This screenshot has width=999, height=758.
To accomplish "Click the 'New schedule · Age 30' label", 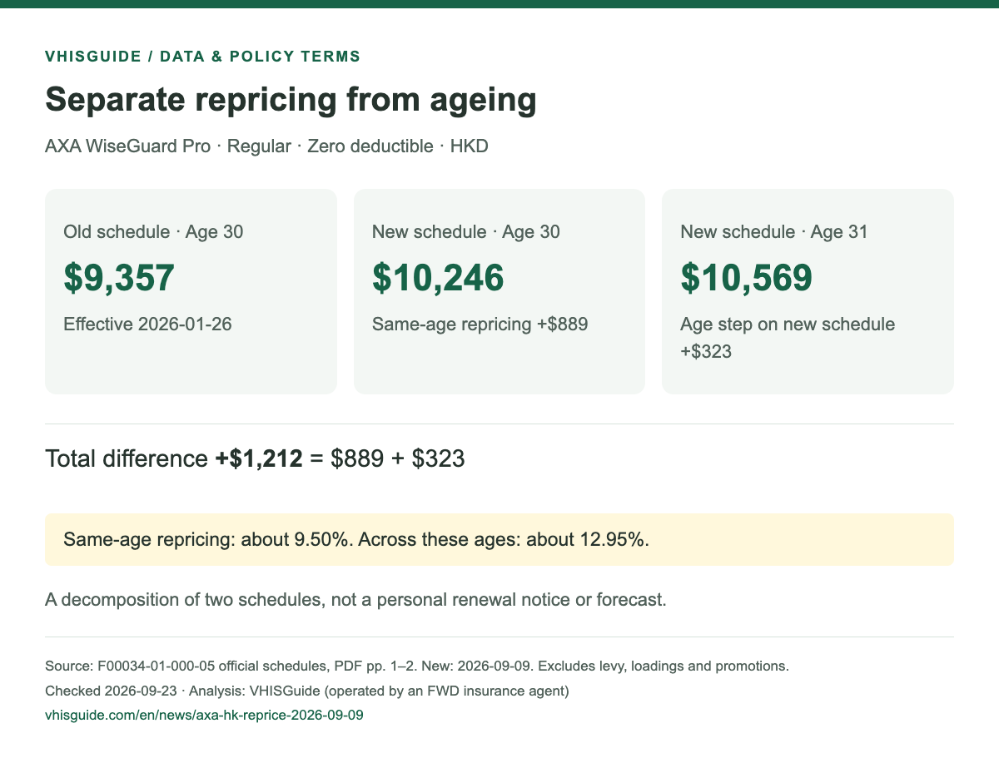I will pos(466,232).
